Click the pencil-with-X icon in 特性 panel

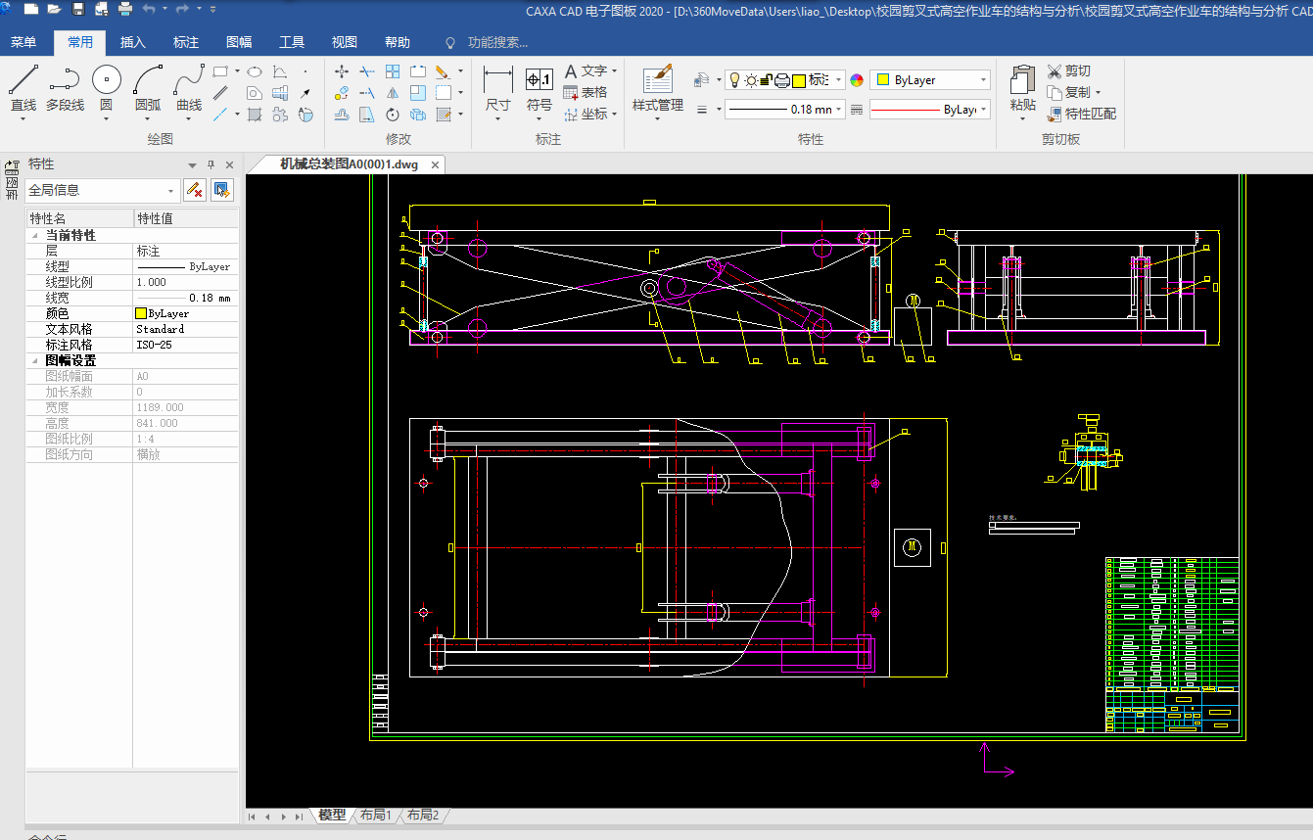tap(195, 190)
